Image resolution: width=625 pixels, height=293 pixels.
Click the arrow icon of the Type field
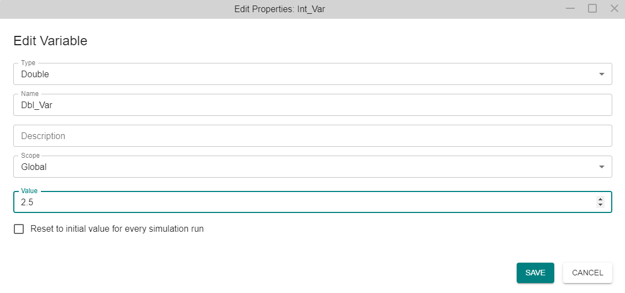pyautogui.click(x=602, y=74)
